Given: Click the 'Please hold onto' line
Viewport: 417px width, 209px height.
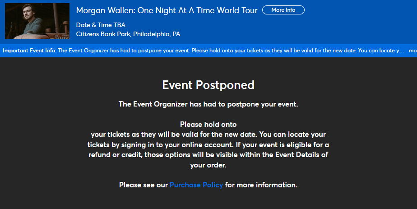Looking at the screenshot, I should click(x=208, y=125).
